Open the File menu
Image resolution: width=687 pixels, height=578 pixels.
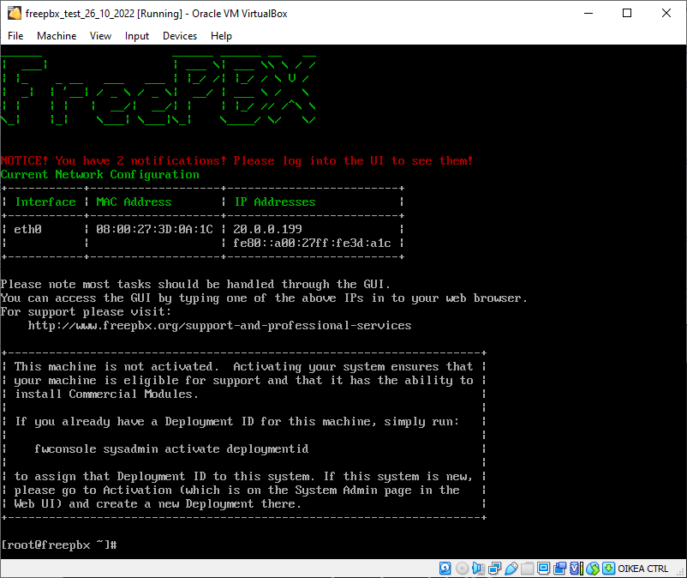15,36
